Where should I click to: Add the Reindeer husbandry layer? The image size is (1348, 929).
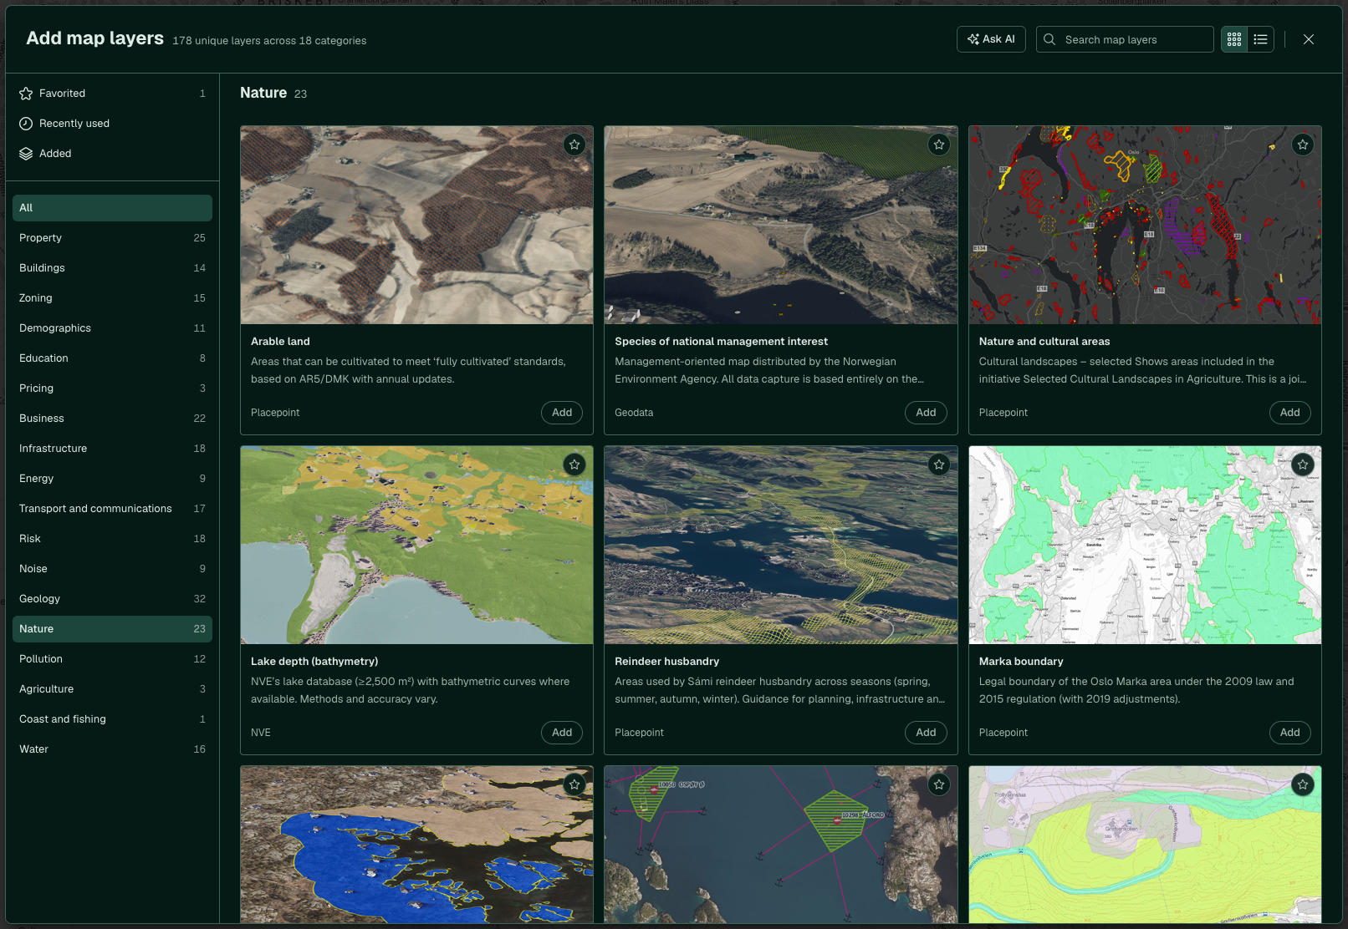[x=926, y=733]
